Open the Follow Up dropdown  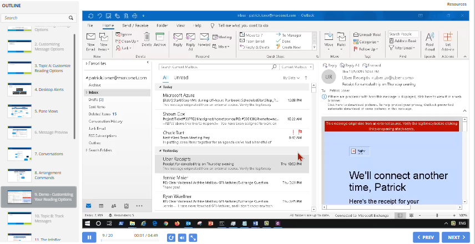366,49
